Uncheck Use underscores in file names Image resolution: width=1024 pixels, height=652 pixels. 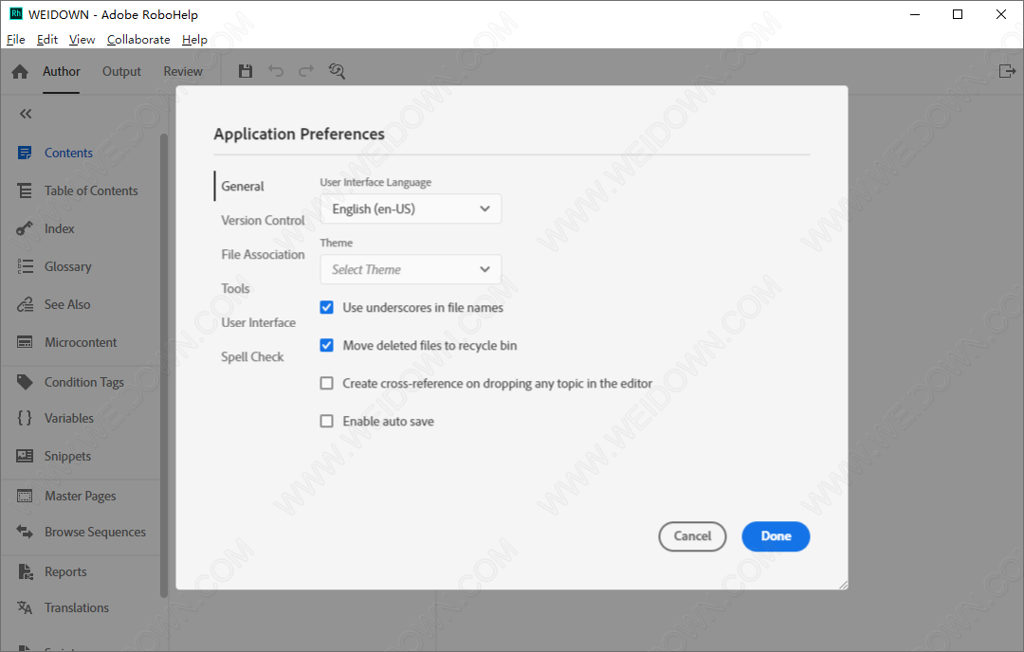(326, 307)
